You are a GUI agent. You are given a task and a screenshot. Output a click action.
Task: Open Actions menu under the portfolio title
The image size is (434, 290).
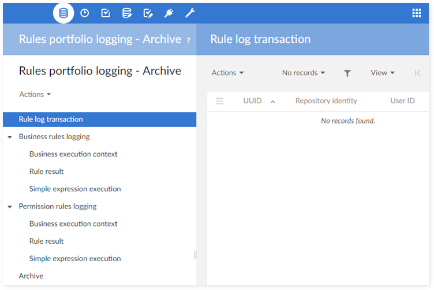(35, 94)
